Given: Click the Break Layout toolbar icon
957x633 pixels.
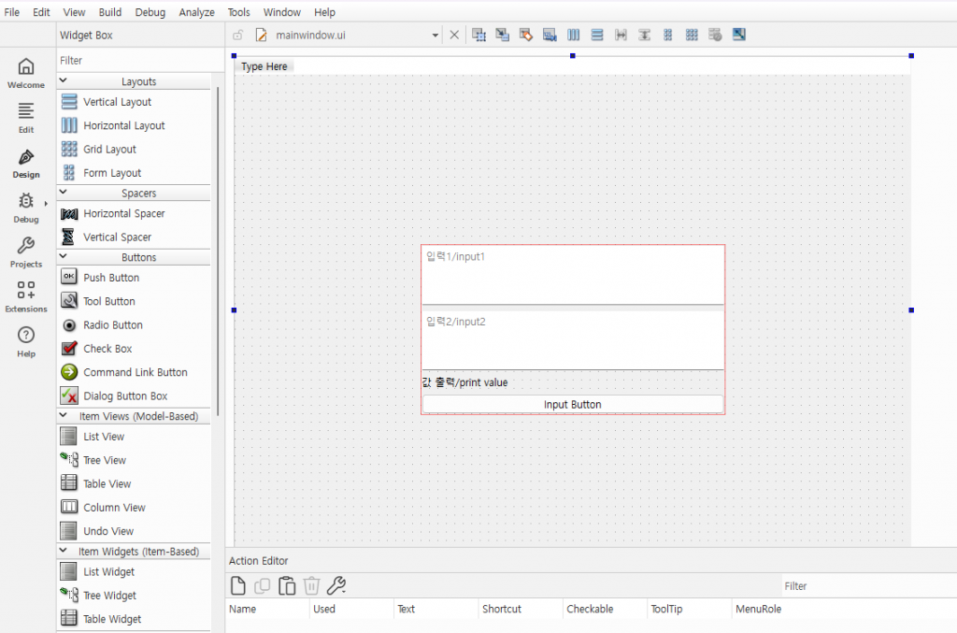Looking at the screenshot, I should (715, 35).
